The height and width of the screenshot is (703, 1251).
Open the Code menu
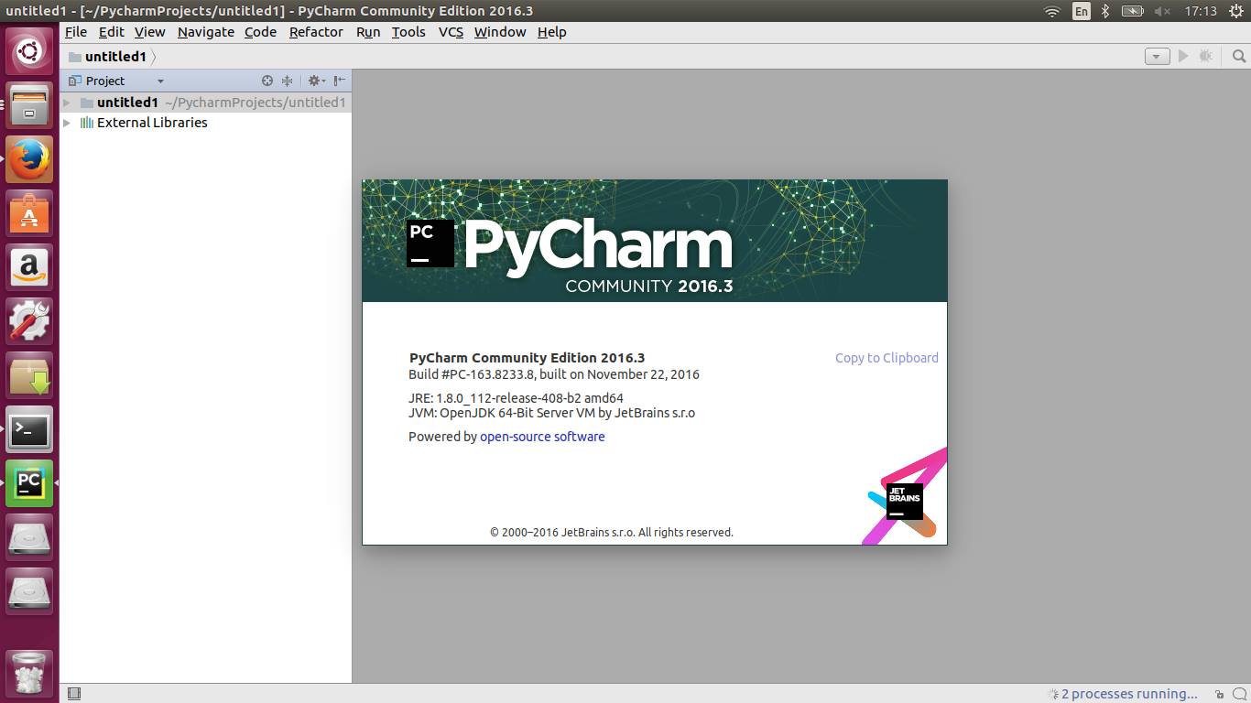pos(260,32)
